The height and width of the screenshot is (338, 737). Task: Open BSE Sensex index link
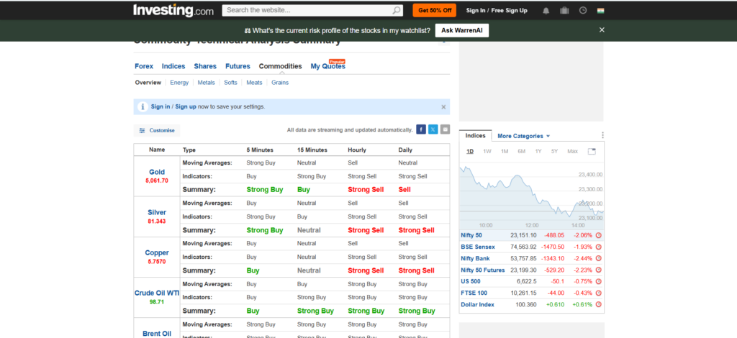pos(478,247)
